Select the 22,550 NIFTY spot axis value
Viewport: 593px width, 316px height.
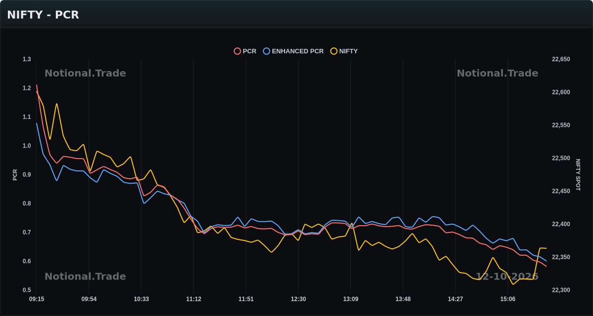(x=561, y=125)
